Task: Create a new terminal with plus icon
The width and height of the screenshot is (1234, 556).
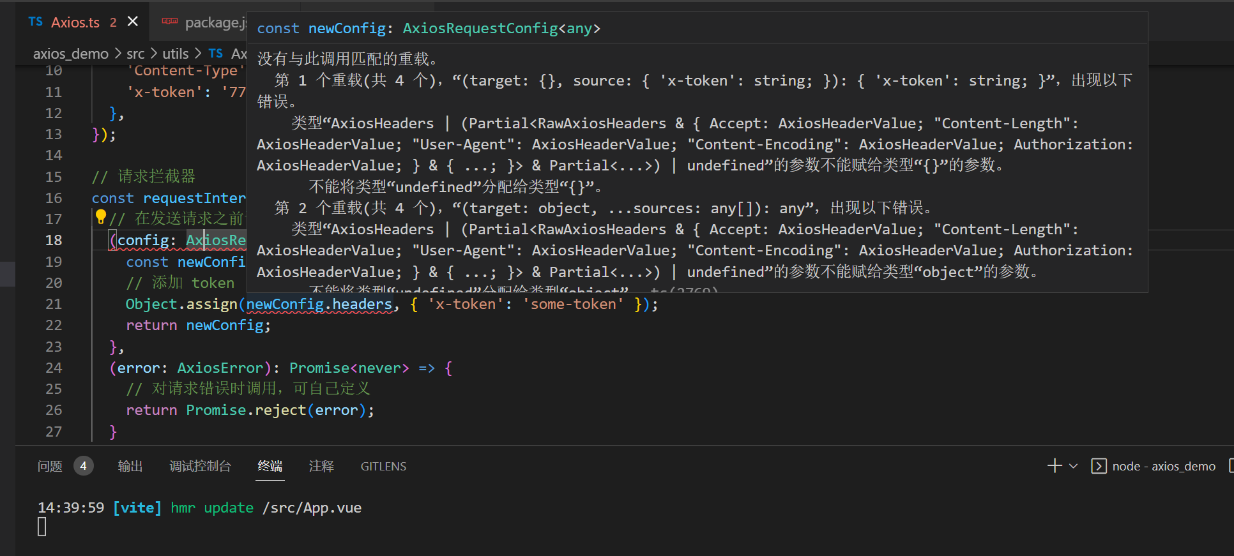Action: (x=1055, y=466)
